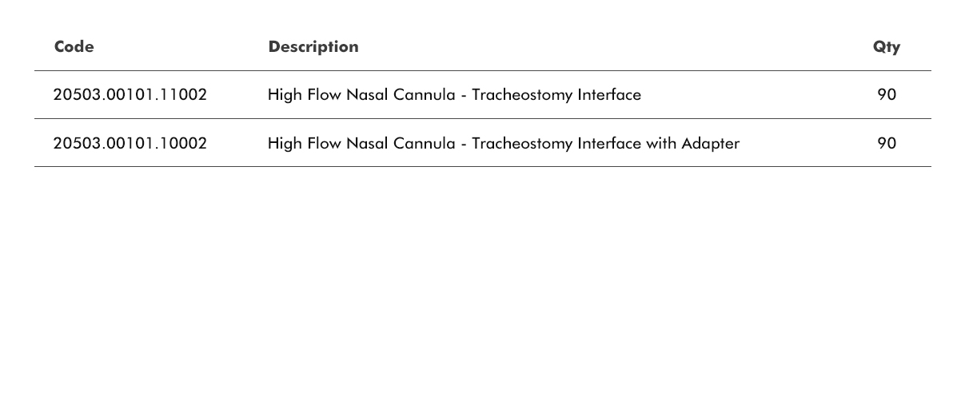
Task: Click Tracheostomy in the second row description
Action: pyautogui.click(x=521, y=144)
